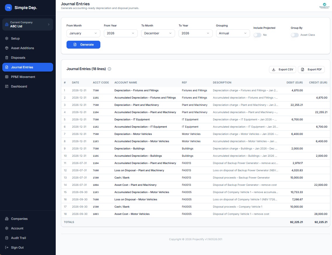Viewport: 332px width, 255px height.
Task: Navigate to the Disposals page
Action: (x=28, y=58)
